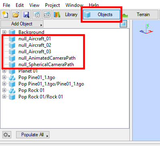
Task: Select null_Aircraft_01 in the list
Action: pyautogui.click(x=35, y=39)
